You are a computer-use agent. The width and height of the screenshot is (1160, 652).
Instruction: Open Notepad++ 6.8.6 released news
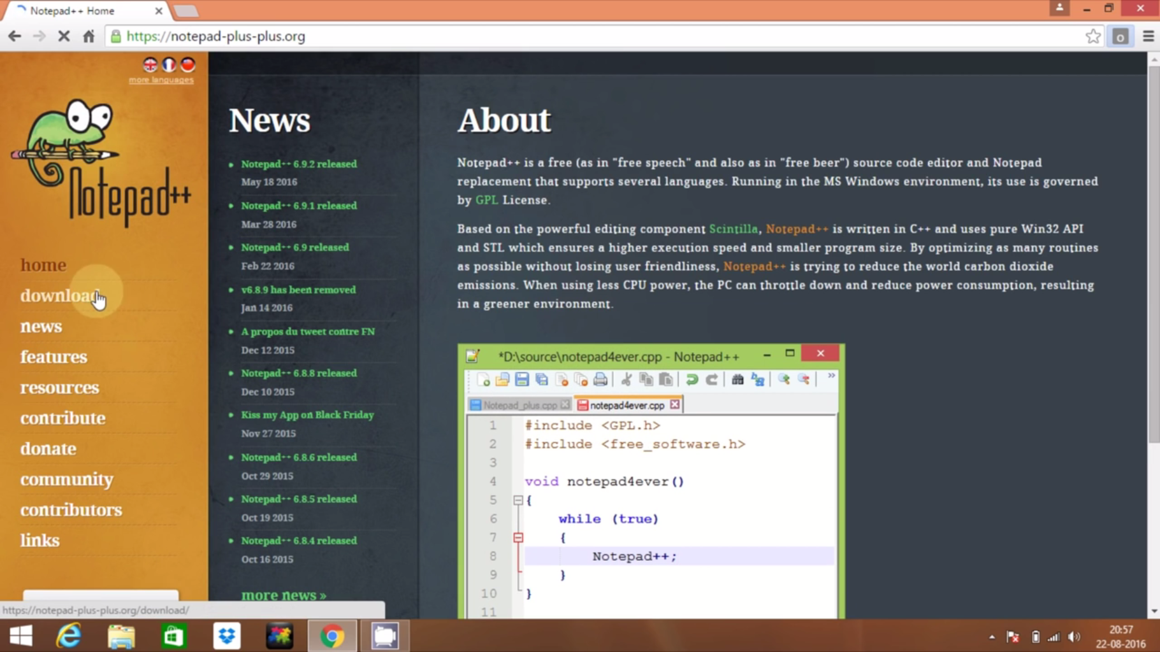[x=299, y=457]
